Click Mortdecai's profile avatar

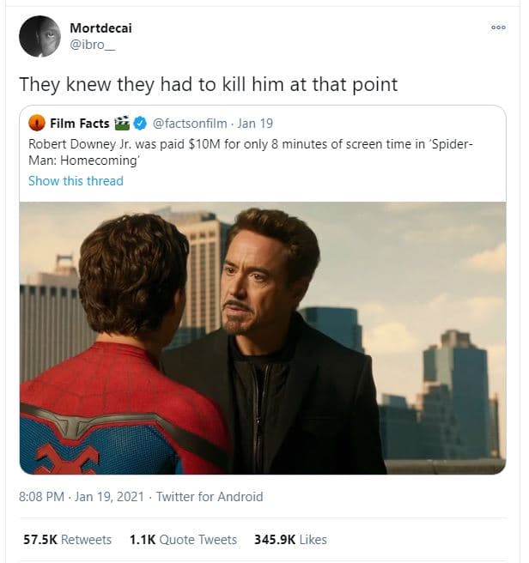point(40,36)
